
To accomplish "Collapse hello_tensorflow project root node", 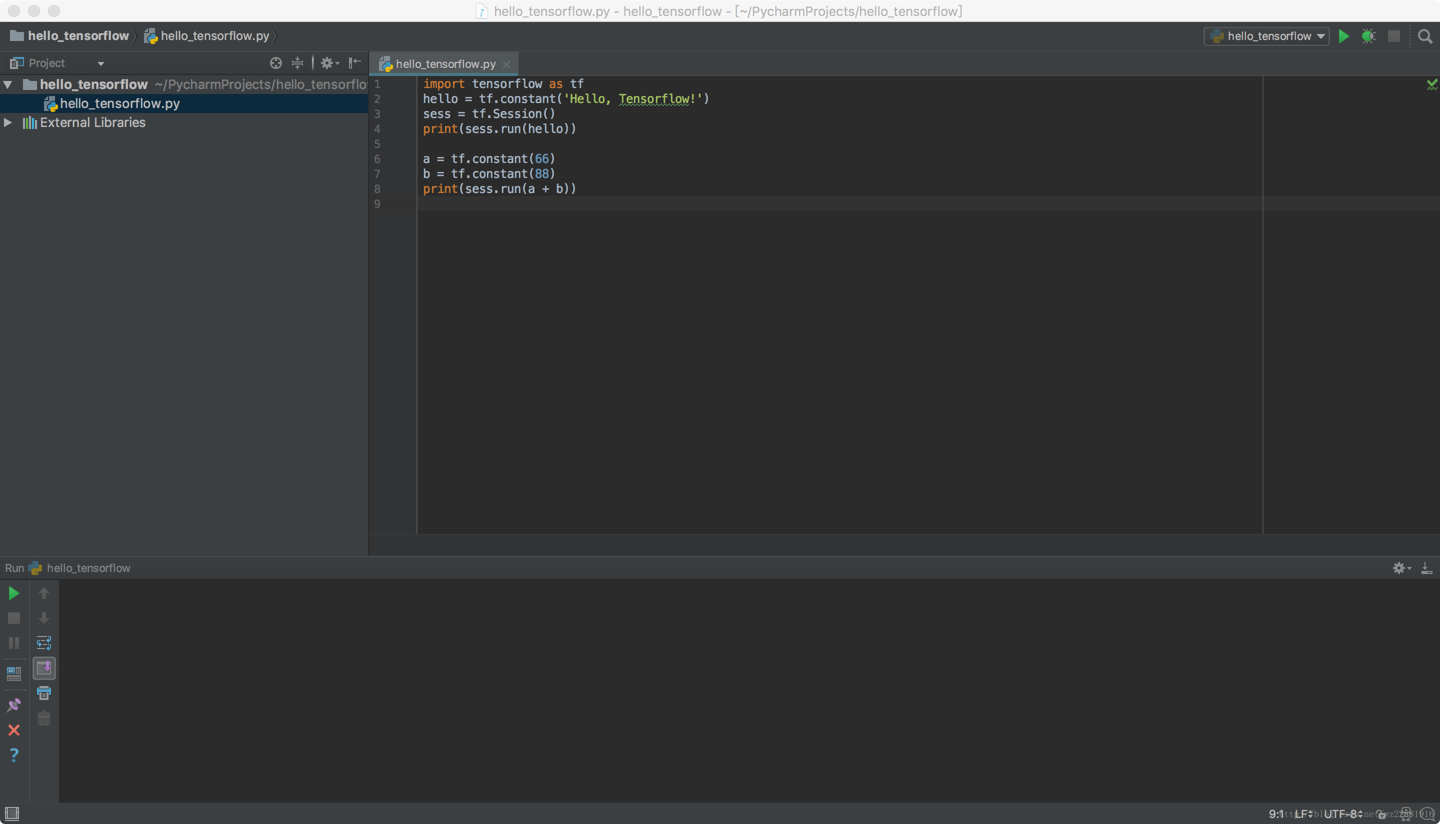I will 8,85.
